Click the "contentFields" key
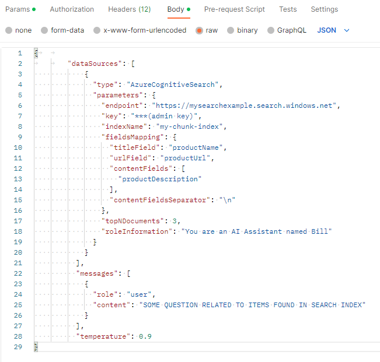380x362 pixels. (x=141, y=168)
